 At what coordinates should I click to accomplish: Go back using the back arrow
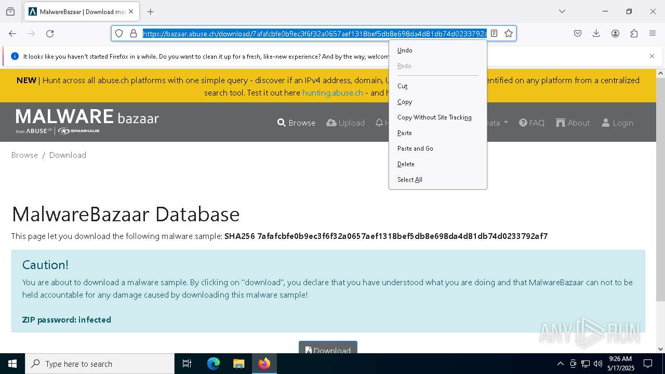(12, 33)
